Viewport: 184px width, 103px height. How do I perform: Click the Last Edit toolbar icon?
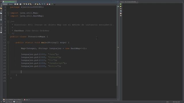pos(15,4)
